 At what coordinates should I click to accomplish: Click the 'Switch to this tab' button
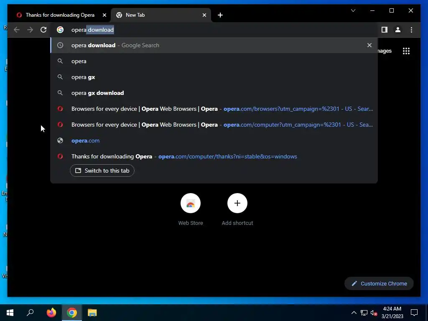(102, 171)
